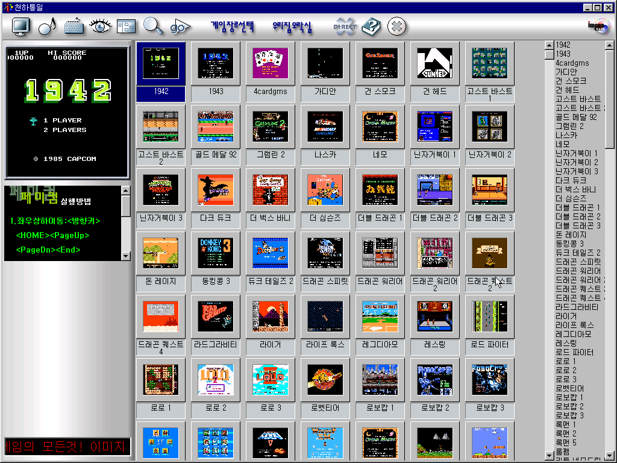The image size is (617, 463).
Task: Click down arrow of far-right list scrollbar
Action: [609, 456]
